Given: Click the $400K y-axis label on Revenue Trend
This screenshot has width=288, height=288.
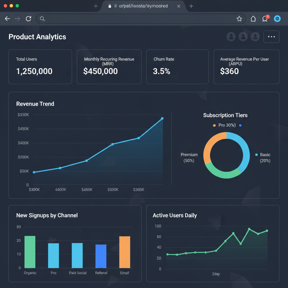Looking at the screenshot, I should 23,143.
